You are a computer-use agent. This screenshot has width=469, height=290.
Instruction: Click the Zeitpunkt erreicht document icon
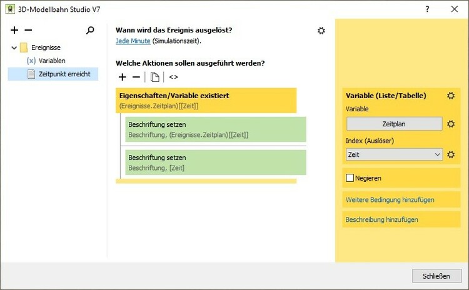coord(31,74)
